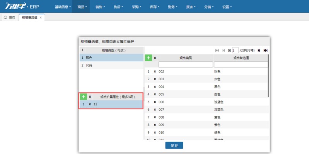Go to the next page
309x154 pixels.
pos(259,51)
